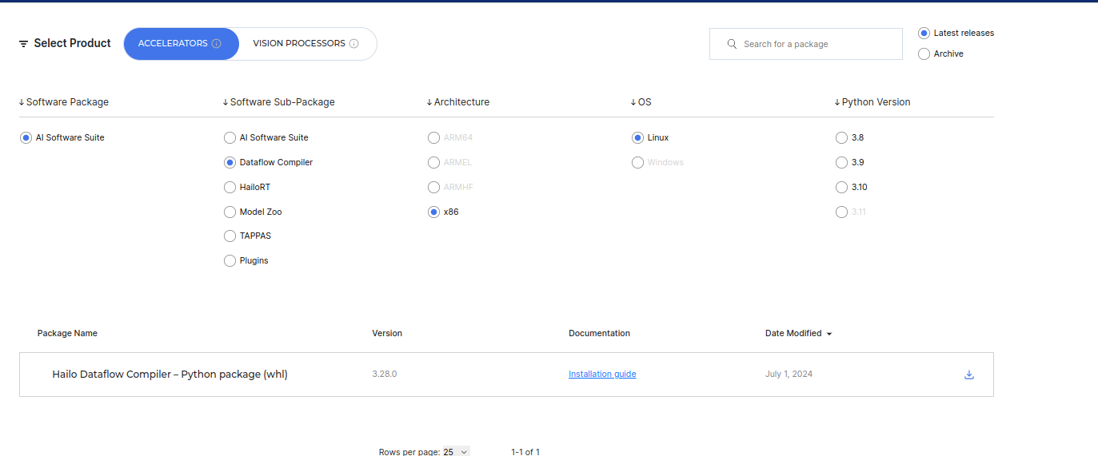The height and width of the screenshot is (456, 1098).
Task: Click the download icon for Hailo Dataflow Compiler
Action: point(968,375)
